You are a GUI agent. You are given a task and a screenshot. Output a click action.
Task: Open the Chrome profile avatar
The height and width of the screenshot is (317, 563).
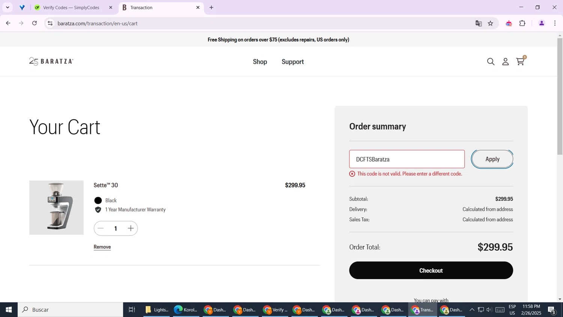click(x=542, y=23)
